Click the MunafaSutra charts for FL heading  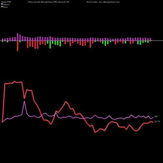tap(48, 2)
